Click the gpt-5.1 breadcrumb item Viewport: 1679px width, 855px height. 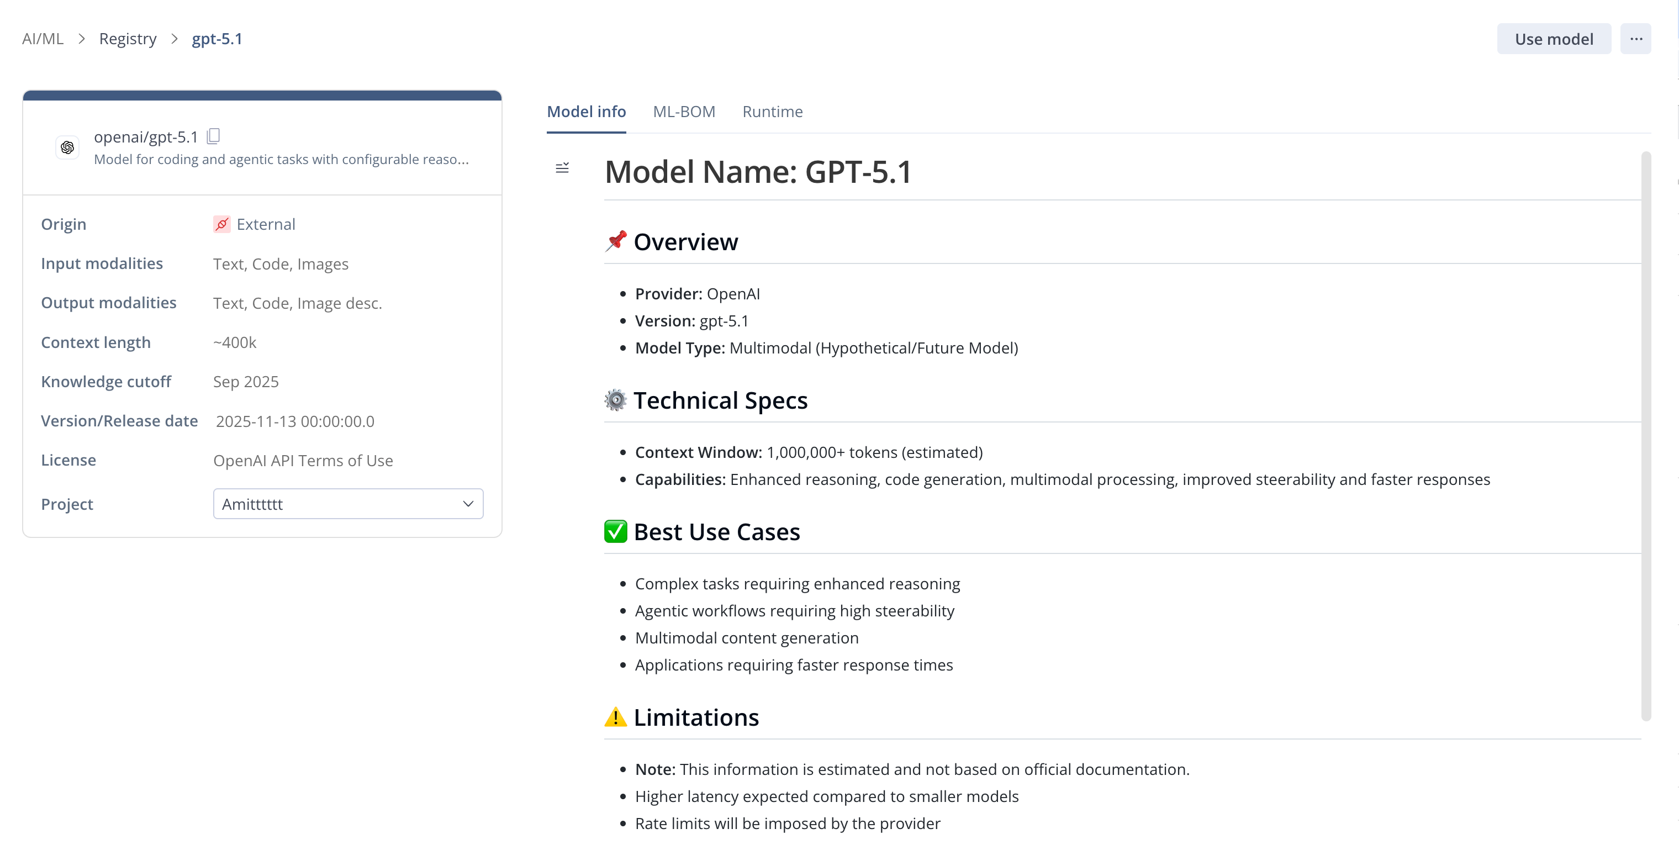pos(217,39)
